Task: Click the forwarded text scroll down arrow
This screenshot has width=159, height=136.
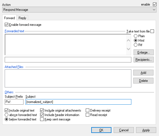Action: [129, 49]
